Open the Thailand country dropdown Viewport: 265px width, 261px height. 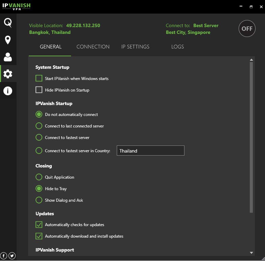[150, 150]
